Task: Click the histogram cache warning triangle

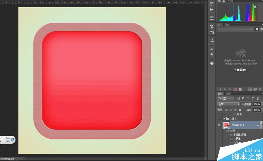Action: click(255, 7)
